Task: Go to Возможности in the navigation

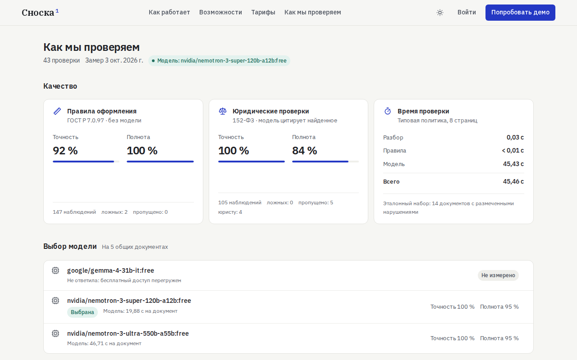Action: (x=221, y=13)
